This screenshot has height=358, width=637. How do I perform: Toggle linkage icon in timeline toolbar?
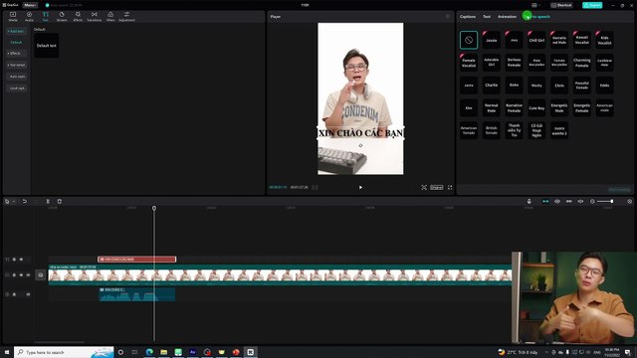tap(568, 201)
